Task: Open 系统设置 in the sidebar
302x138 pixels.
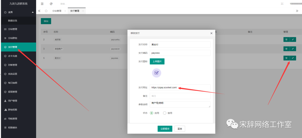Action: [18, 74]
